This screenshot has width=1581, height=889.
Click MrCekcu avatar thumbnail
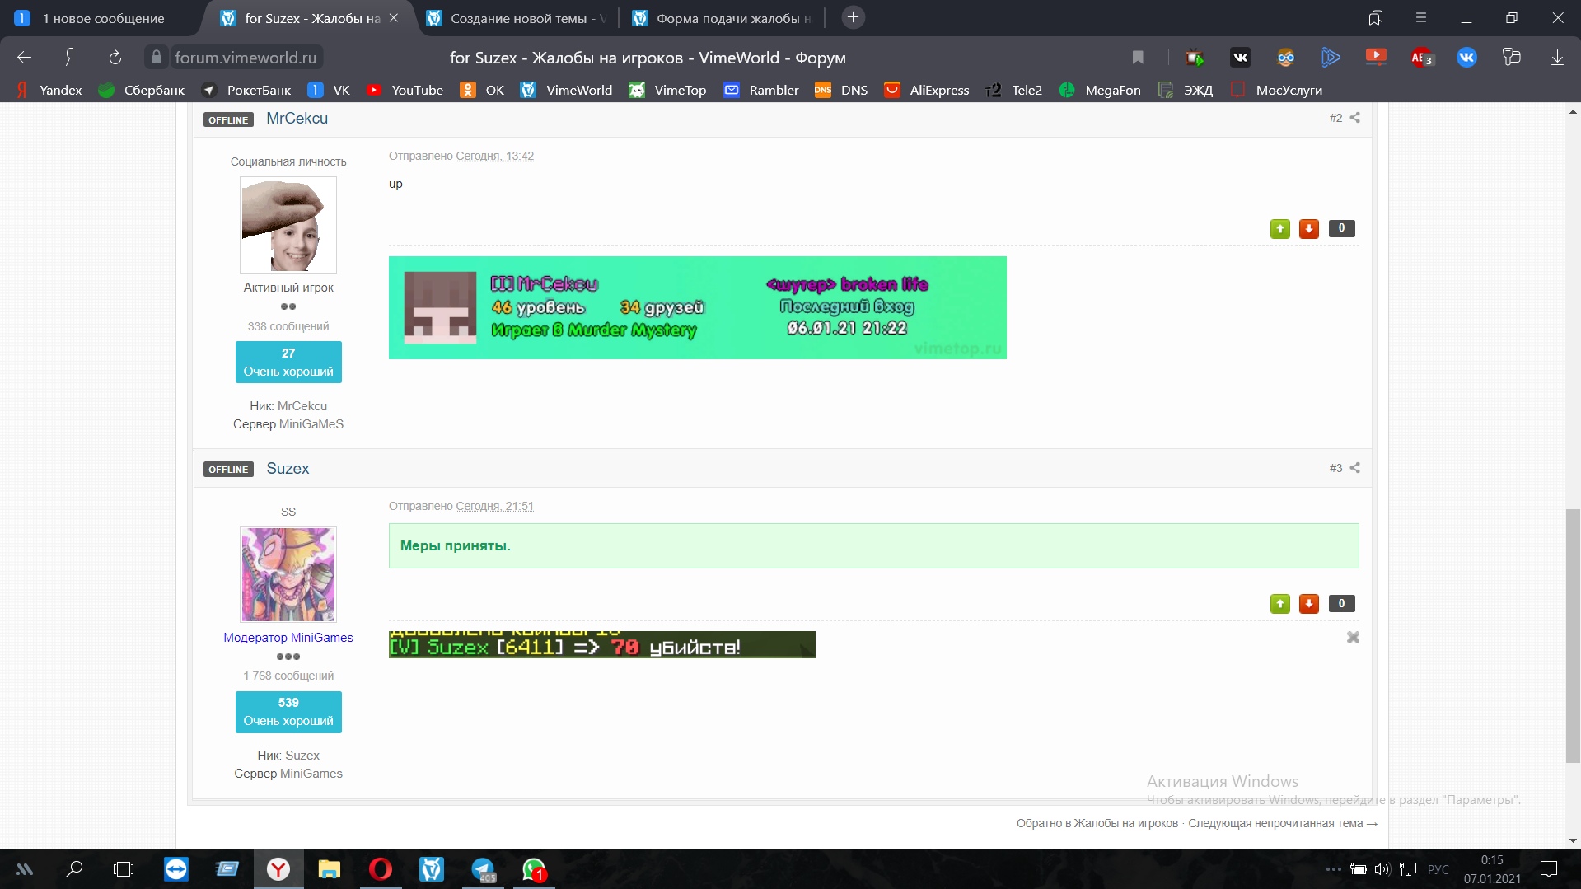click(x=288, y=224)
